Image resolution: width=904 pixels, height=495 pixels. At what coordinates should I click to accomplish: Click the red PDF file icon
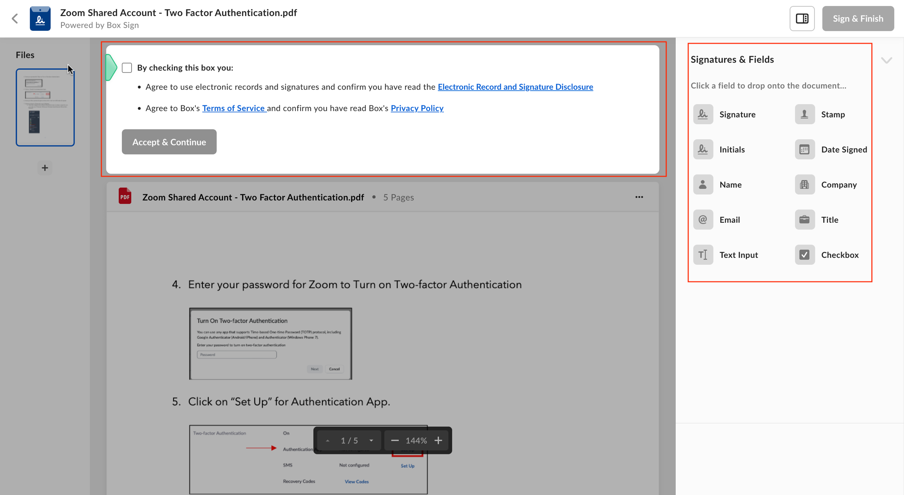coord(125,196)
